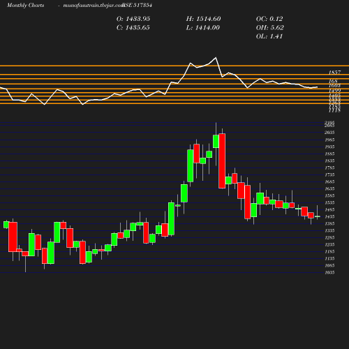Click the "OC: 0.12" reading

tap(269, 19)
